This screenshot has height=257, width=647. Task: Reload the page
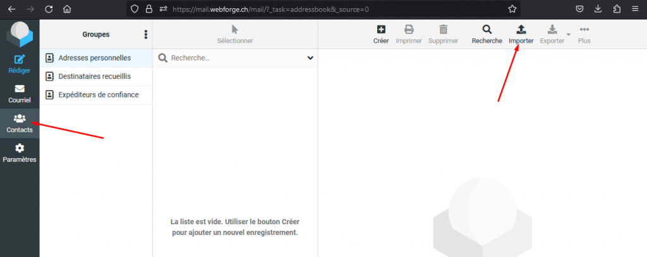[49, 9]
